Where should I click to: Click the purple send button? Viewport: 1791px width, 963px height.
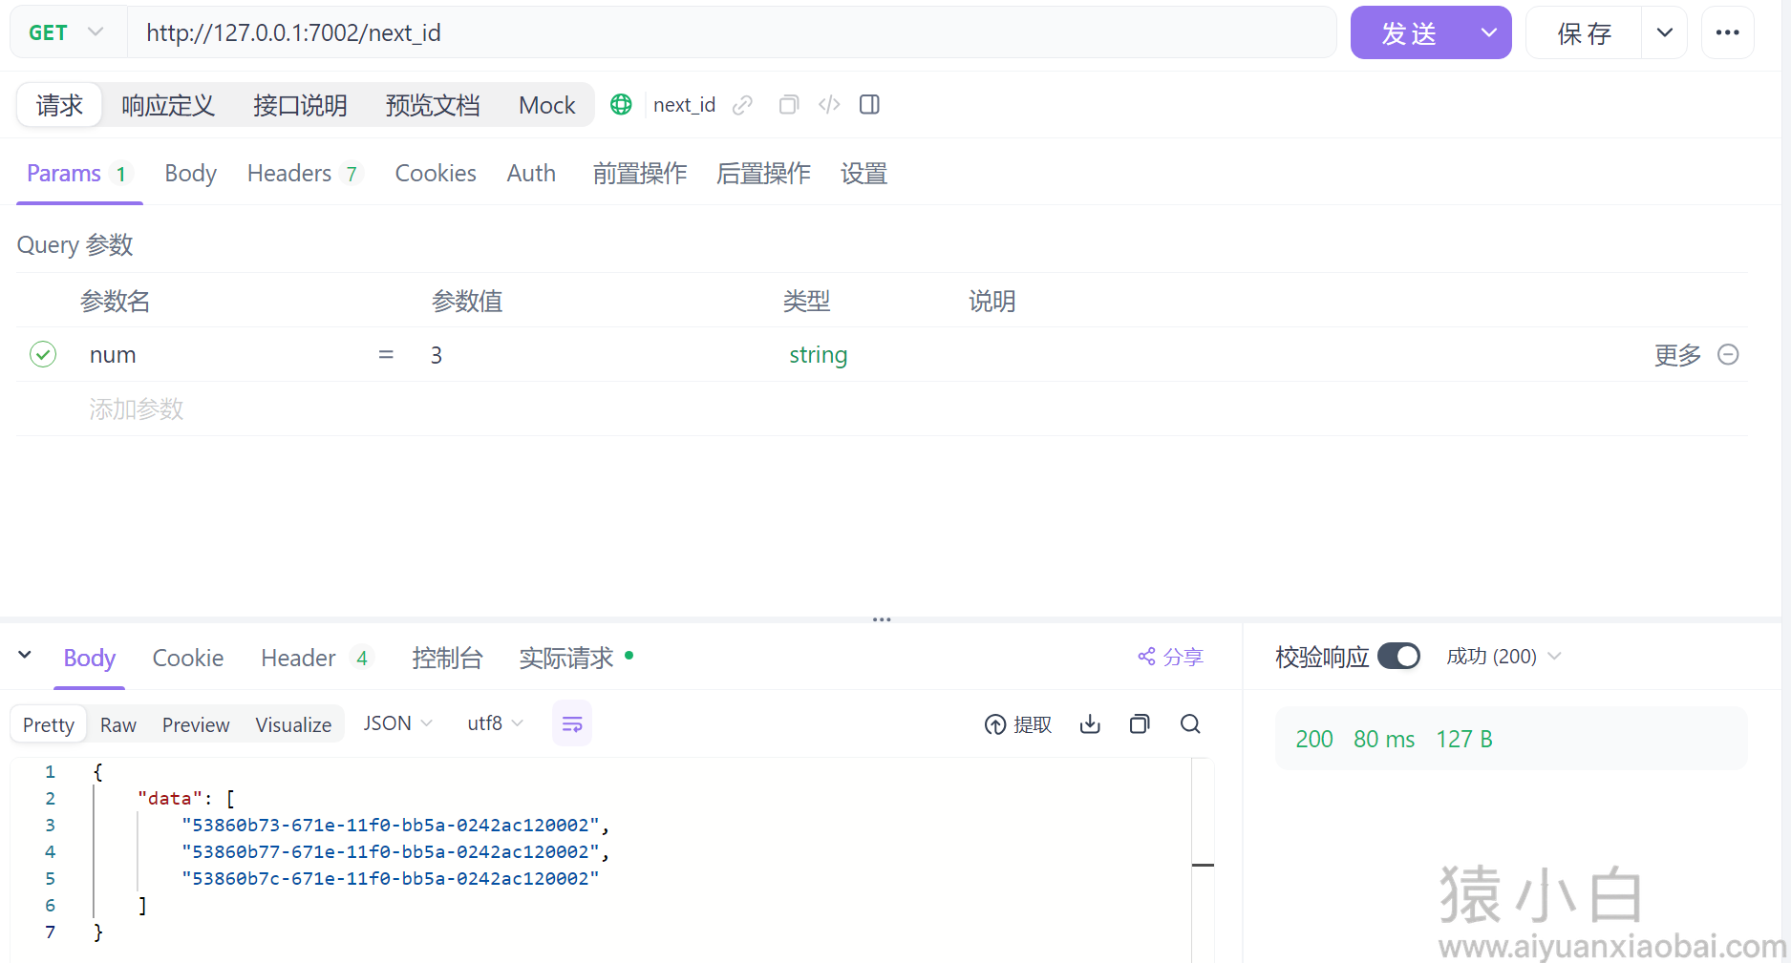1409,33
